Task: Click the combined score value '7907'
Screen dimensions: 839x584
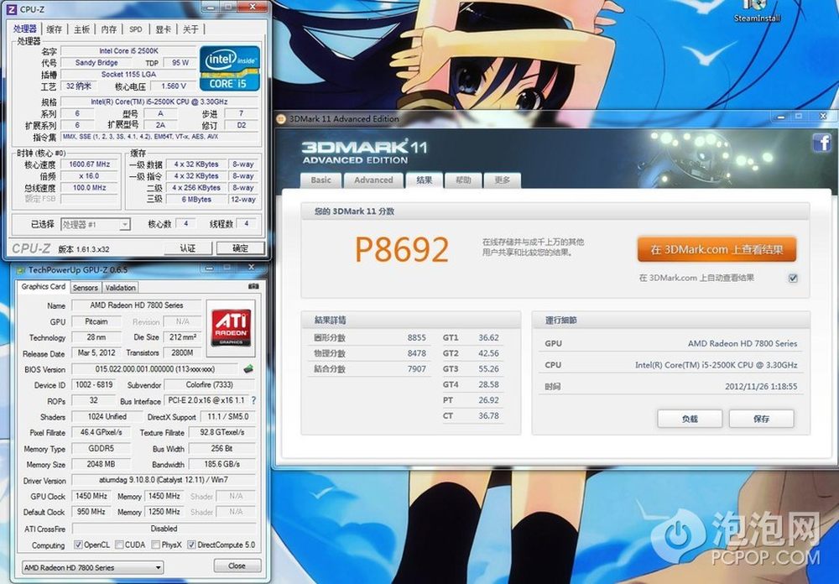Action: coord(416,369)
